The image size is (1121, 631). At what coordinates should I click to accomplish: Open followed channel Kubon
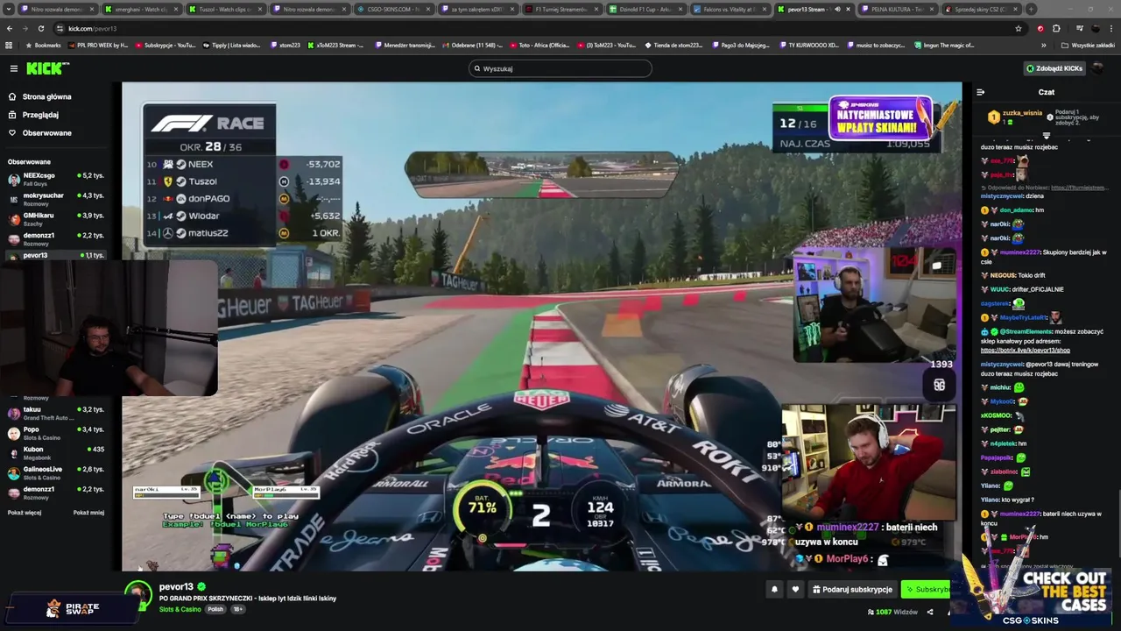(56, 453)
